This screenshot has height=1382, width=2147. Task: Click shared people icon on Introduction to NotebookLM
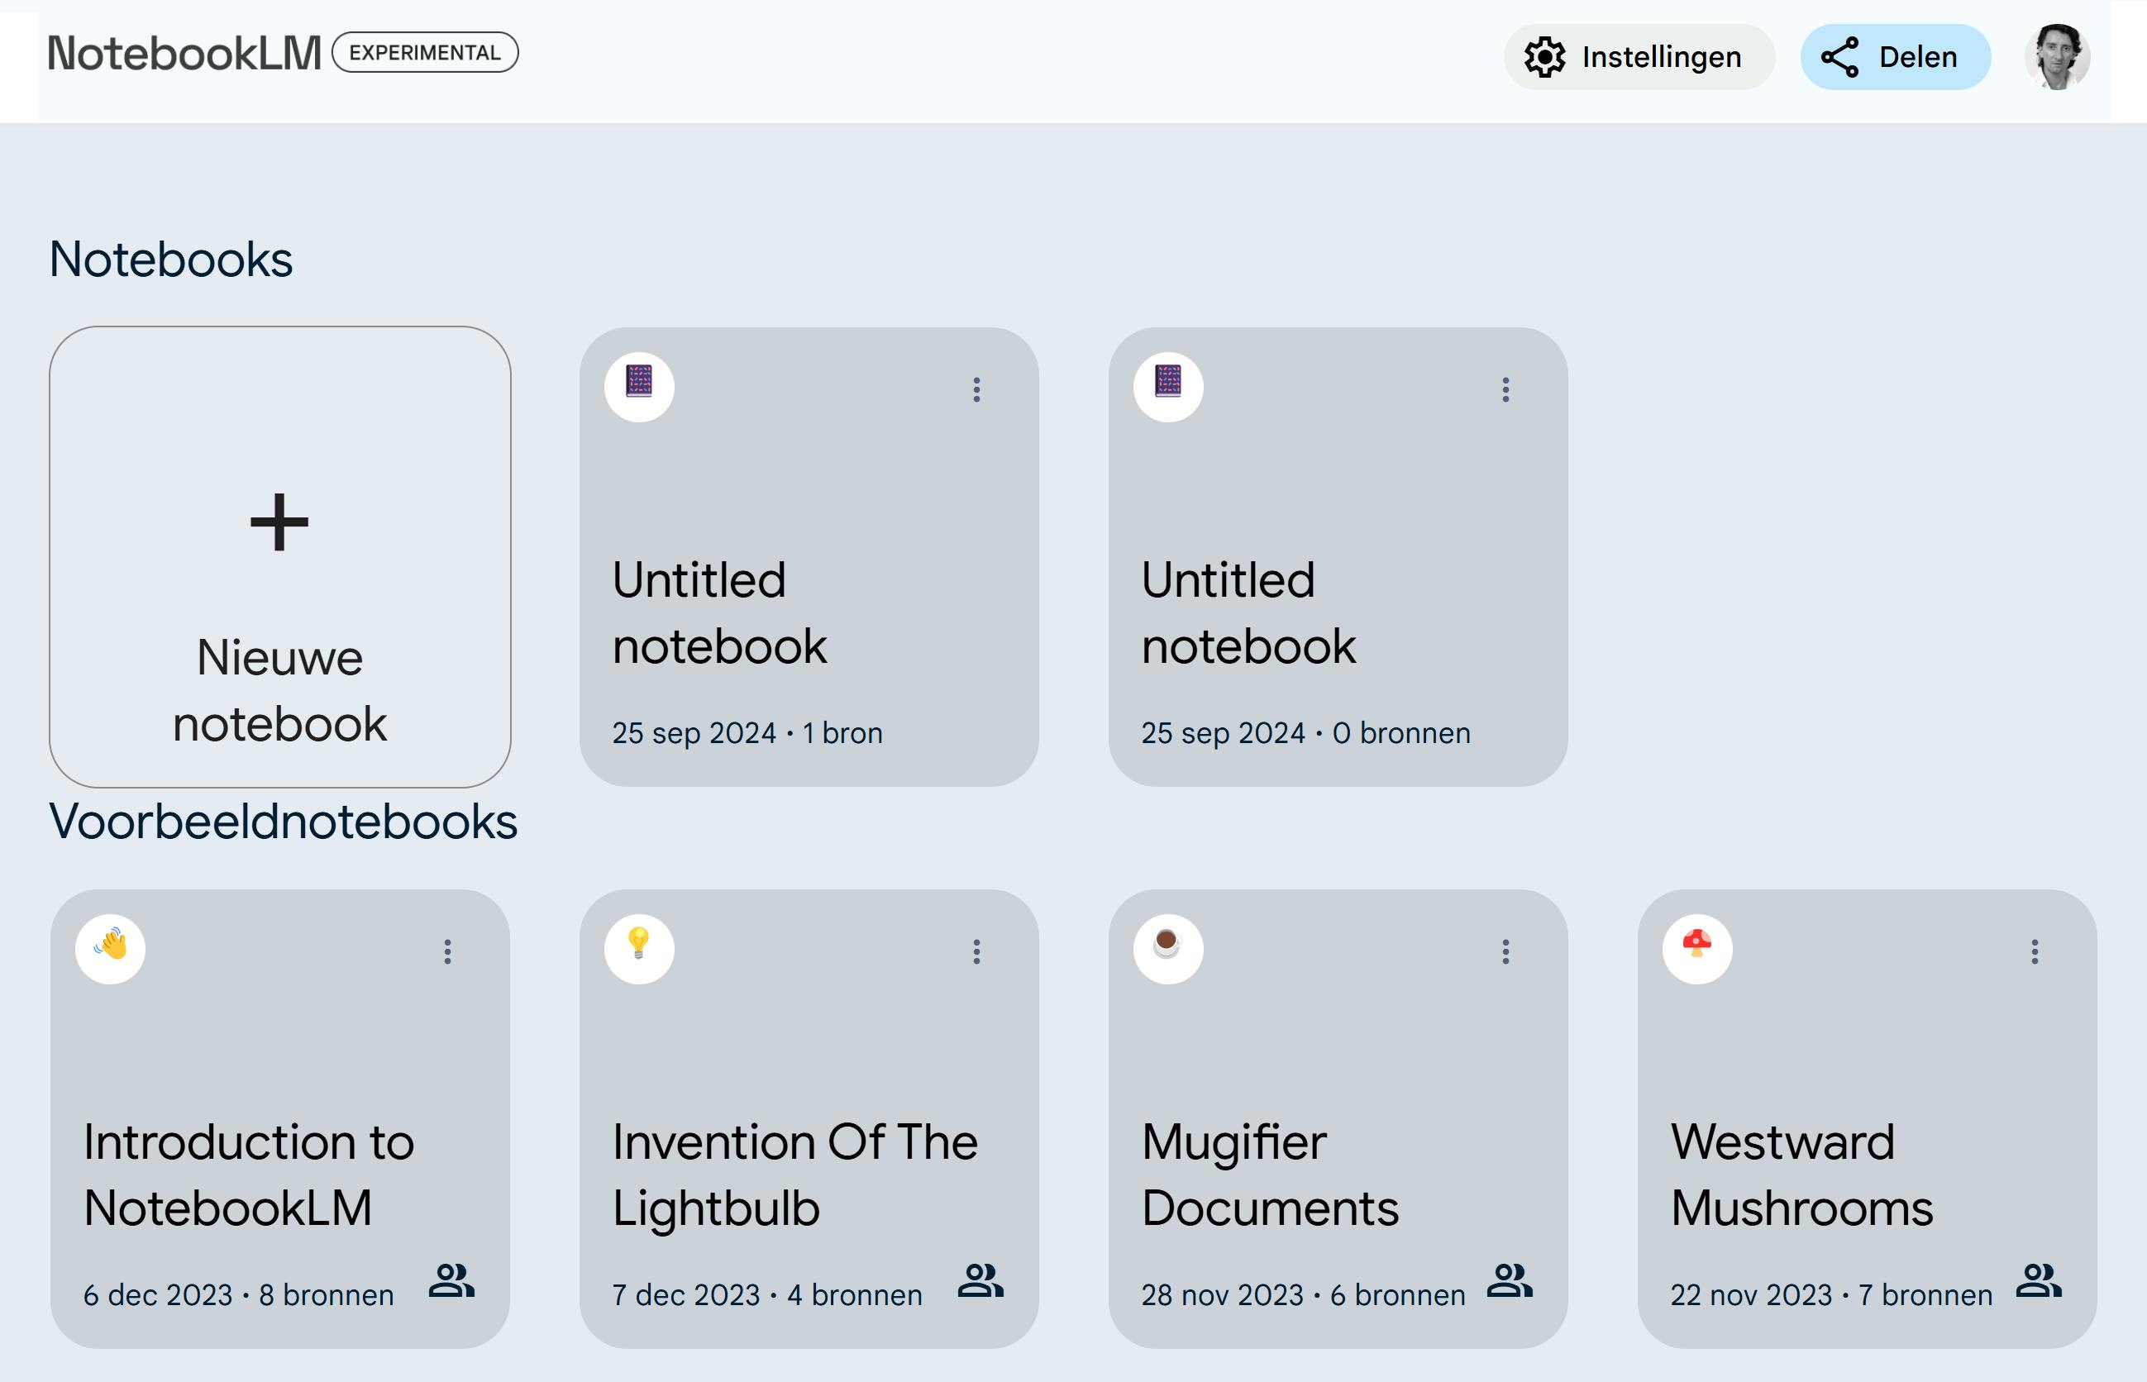(451, 1280)
